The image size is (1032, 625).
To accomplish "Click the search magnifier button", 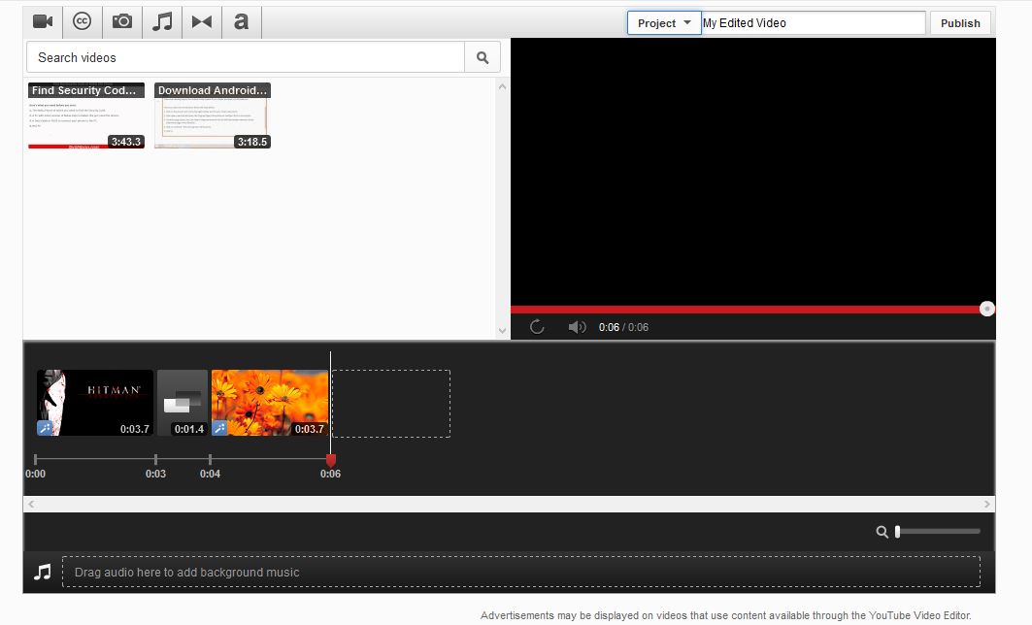I will coord(483,57).
